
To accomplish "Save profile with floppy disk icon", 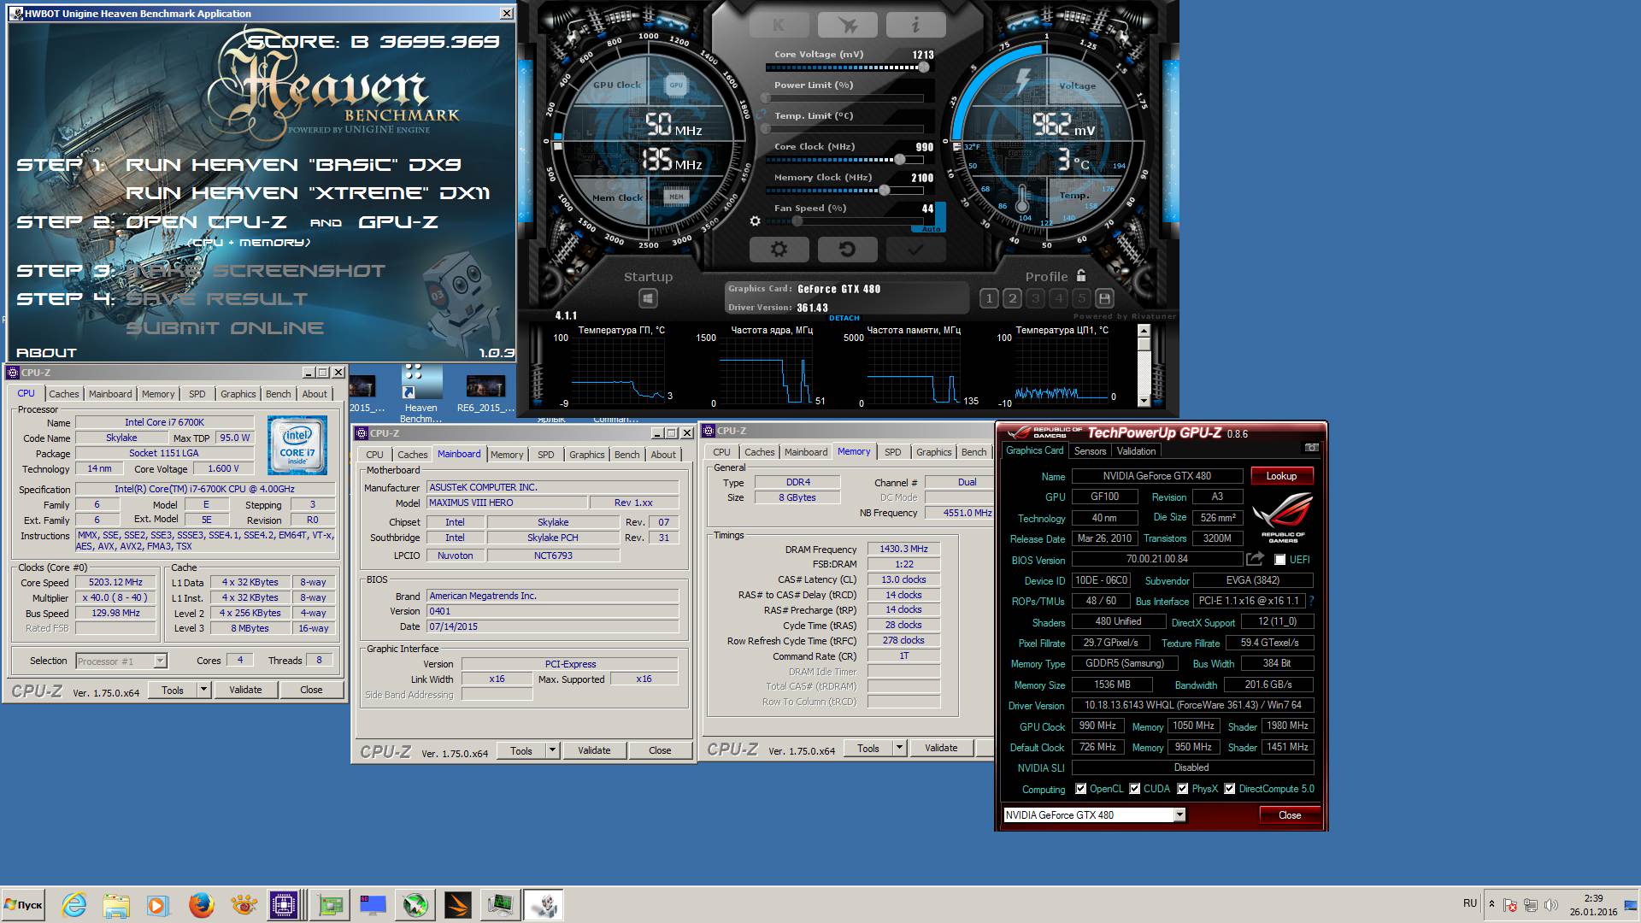I will coord(1104,298).
